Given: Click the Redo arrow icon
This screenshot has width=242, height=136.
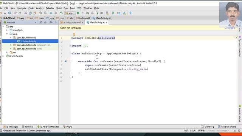Looking at the screenshot, I should tap(20, 13).
